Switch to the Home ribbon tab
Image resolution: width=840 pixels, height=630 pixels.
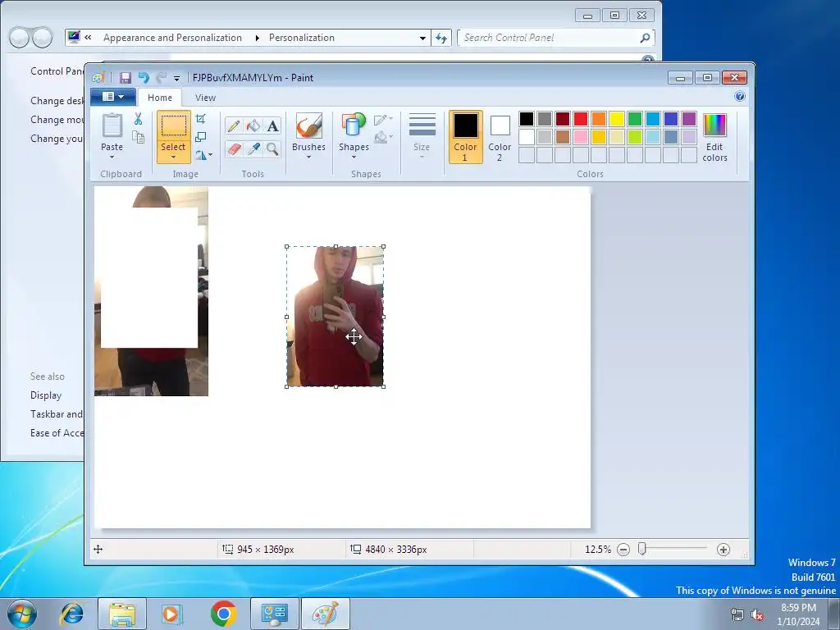[160, 98]
